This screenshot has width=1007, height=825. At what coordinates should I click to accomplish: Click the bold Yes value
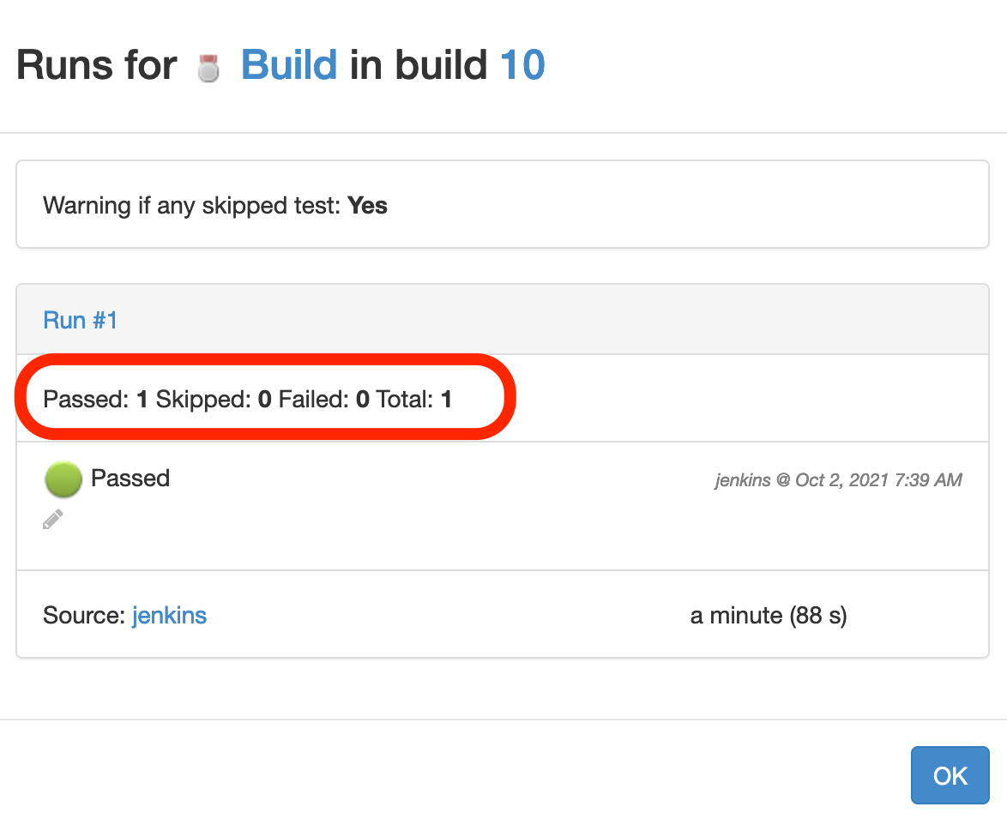(x=368, y=206)
